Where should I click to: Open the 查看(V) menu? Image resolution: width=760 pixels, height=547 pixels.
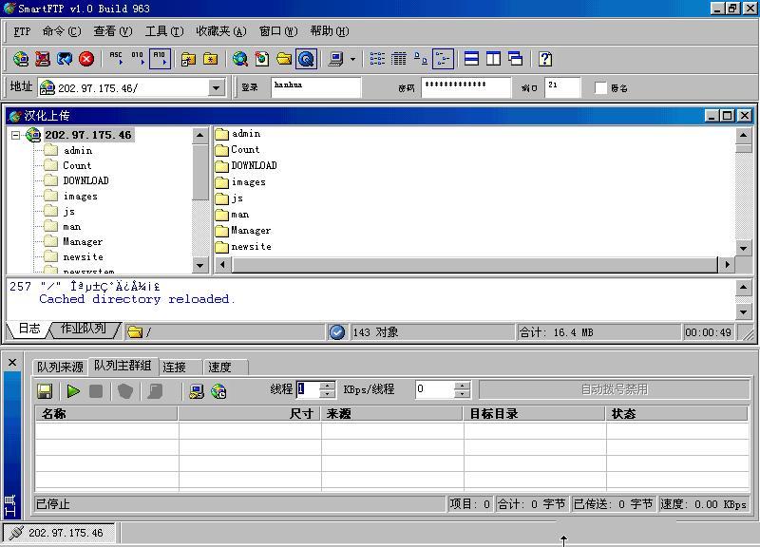[112, 31]
